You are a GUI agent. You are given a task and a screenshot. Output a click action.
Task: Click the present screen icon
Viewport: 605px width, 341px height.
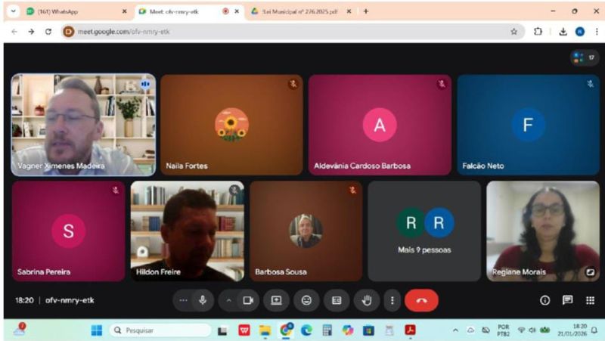[x=276, y=300]
